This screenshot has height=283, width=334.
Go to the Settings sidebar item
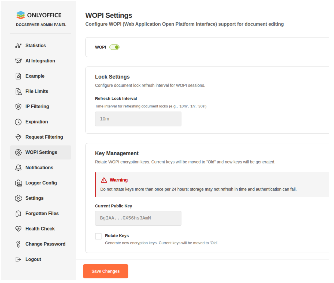34,198
